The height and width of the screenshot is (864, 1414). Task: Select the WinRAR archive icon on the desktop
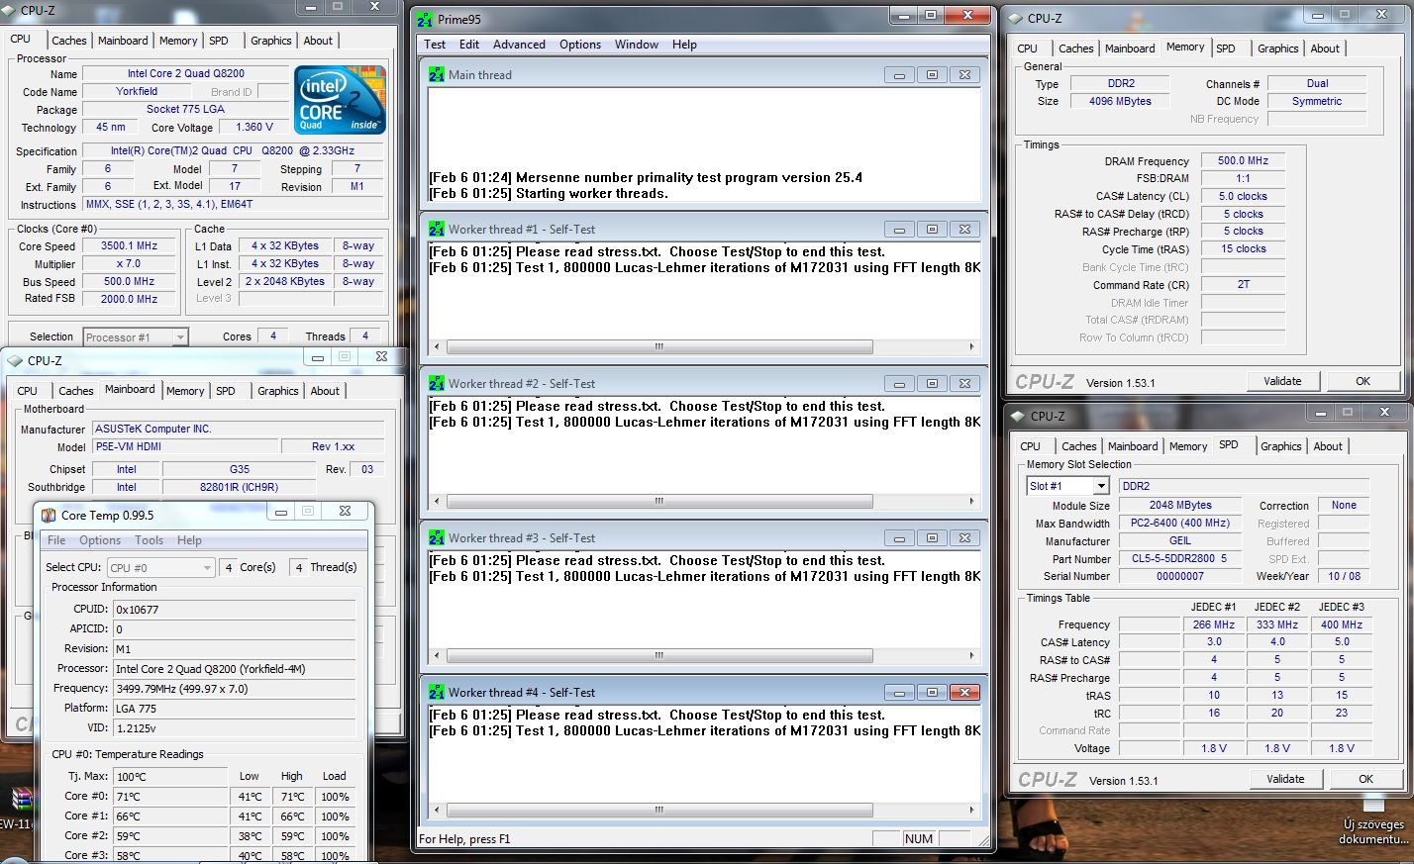pyautogui.click(x=20, y=800)
